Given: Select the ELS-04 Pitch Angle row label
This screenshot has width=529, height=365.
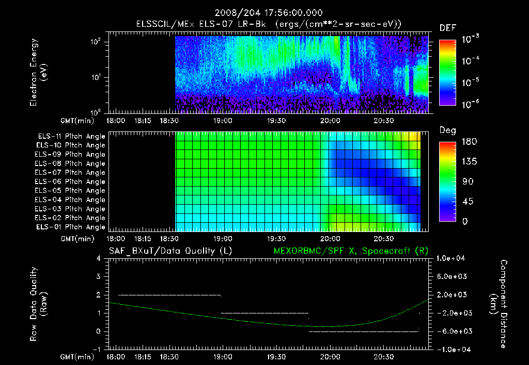Looking at the screenshot, I should 70,200.
